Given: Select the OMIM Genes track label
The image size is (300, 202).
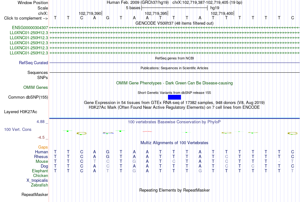Looking at the screenshot, I should tap(36, 88).
